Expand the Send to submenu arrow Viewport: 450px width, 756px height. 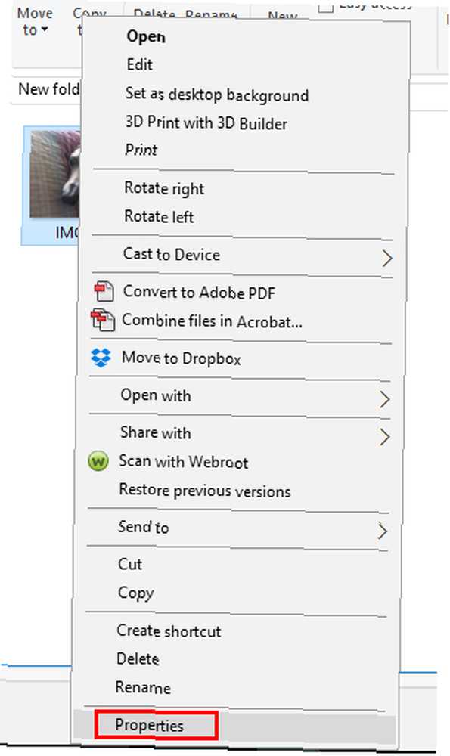click(382, 531)
